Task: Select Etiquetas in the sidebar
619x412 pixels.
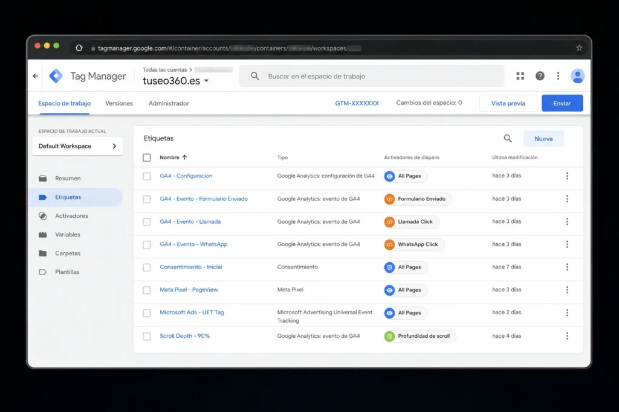Action: pos(75,197)
